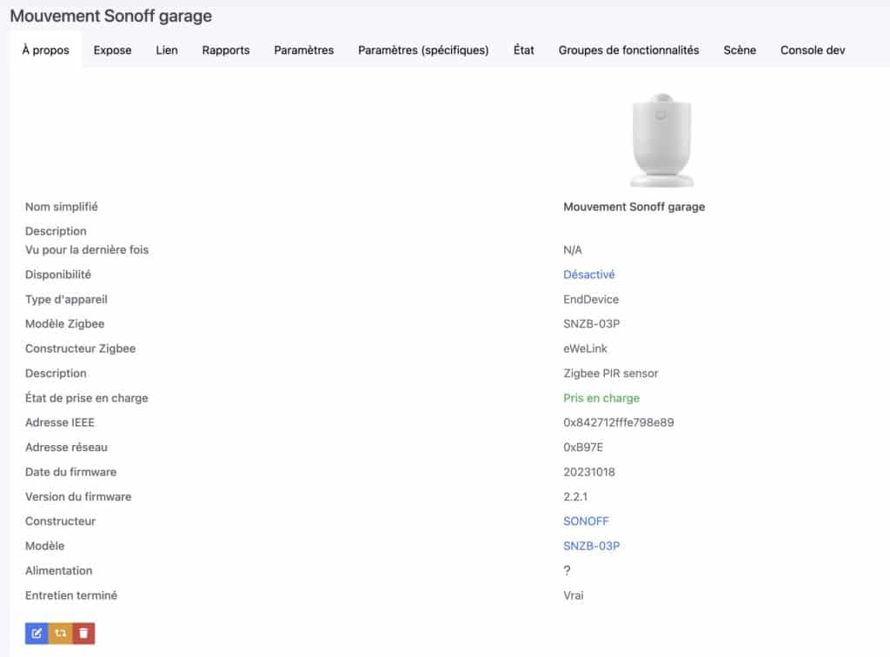Image resolution: width=890 pixels, height=657 pixels.
Task: Switch to Groupes de fonctionnalités tab
Action: point(628,50)
